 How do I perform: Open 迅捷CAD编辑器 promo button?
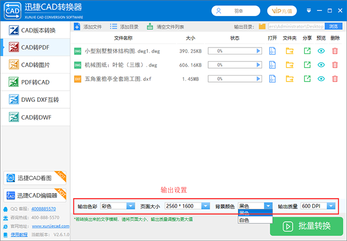tap(35, 195)
